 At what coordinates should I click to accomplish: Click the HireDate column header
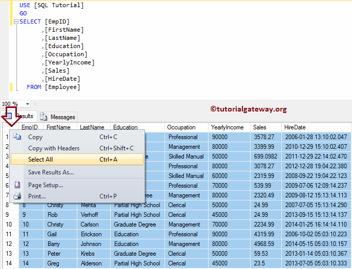[316, 127]
